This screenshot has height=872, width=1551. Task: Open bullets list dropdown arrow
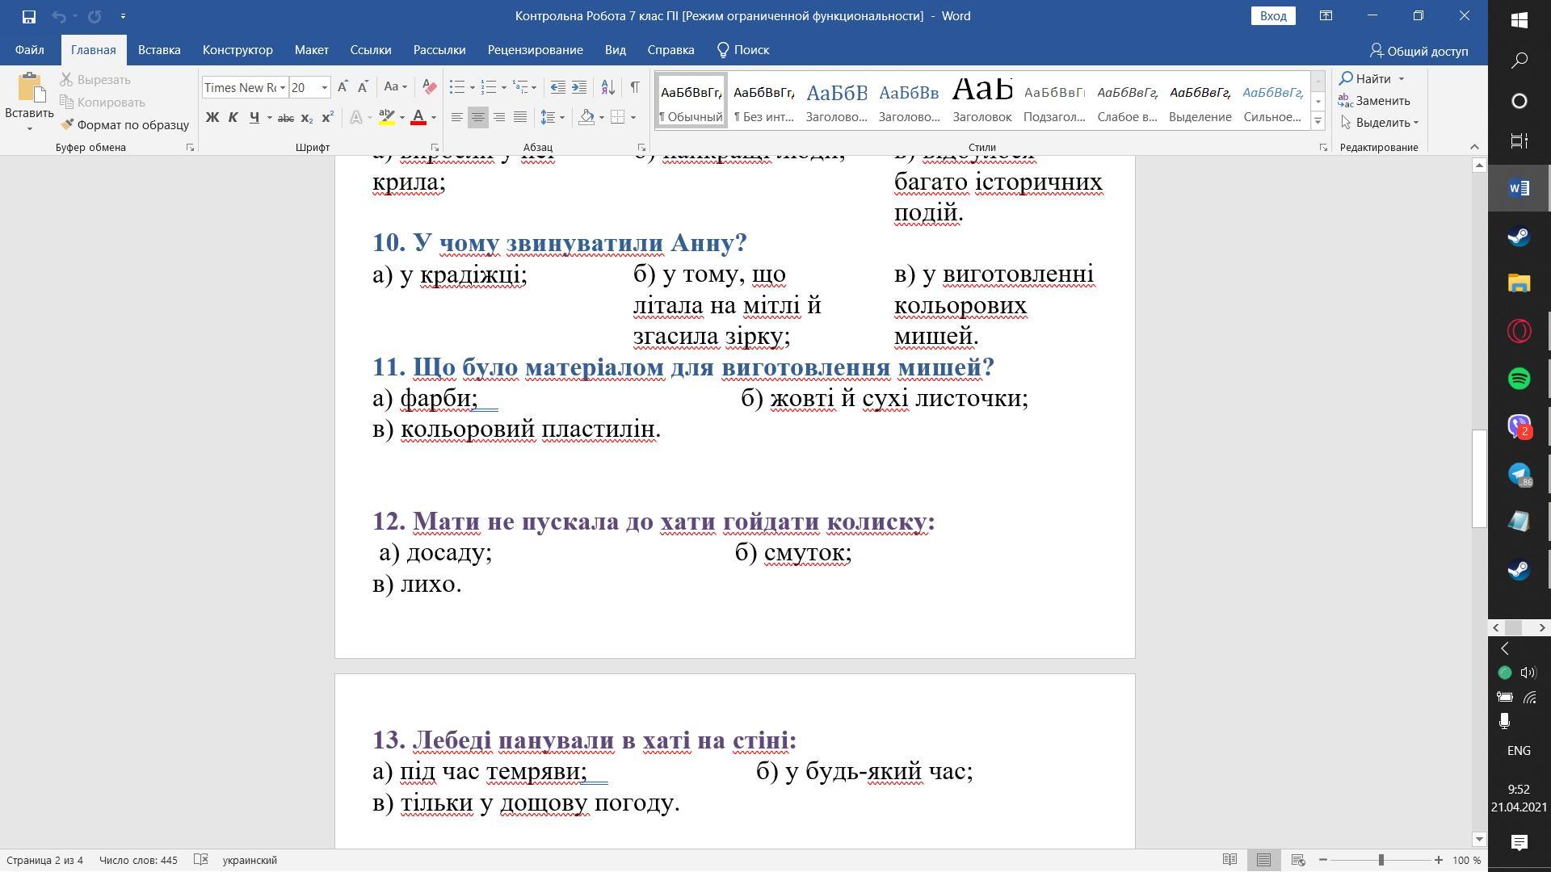coord(472,87)
